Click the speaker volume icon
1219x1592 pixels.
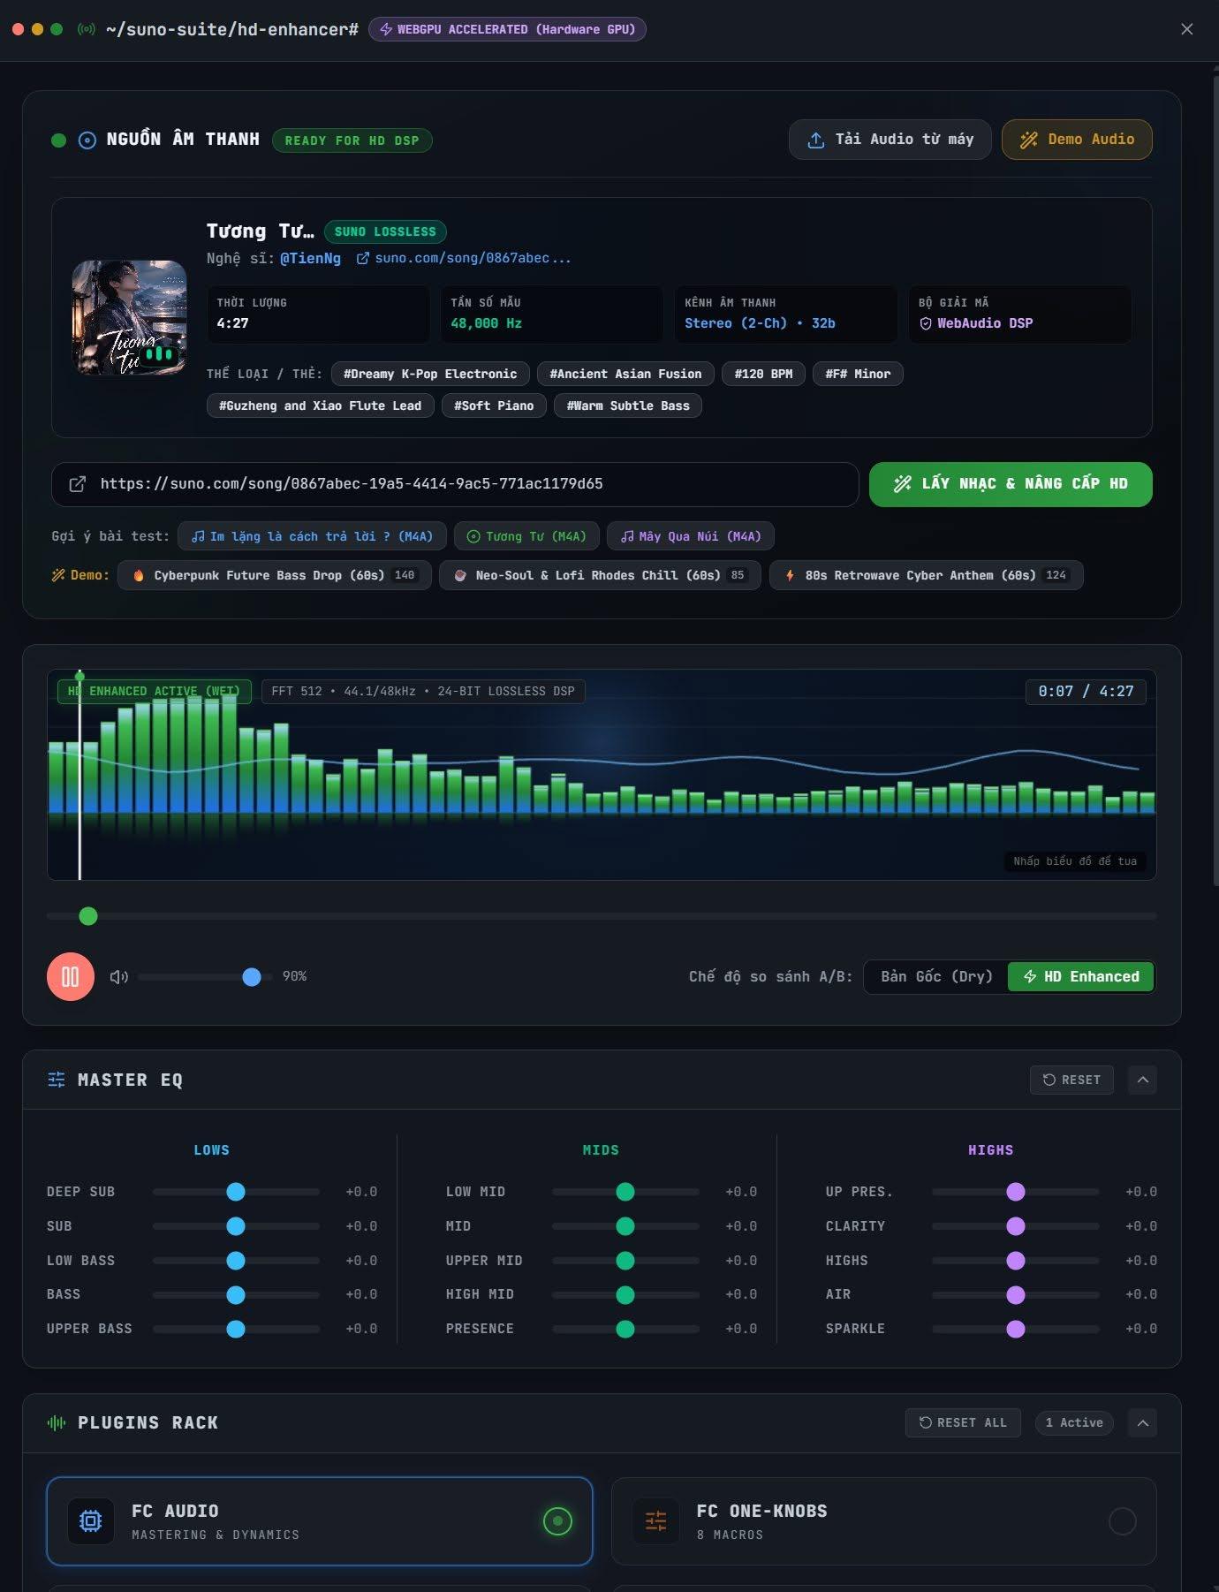coord(119,976)
